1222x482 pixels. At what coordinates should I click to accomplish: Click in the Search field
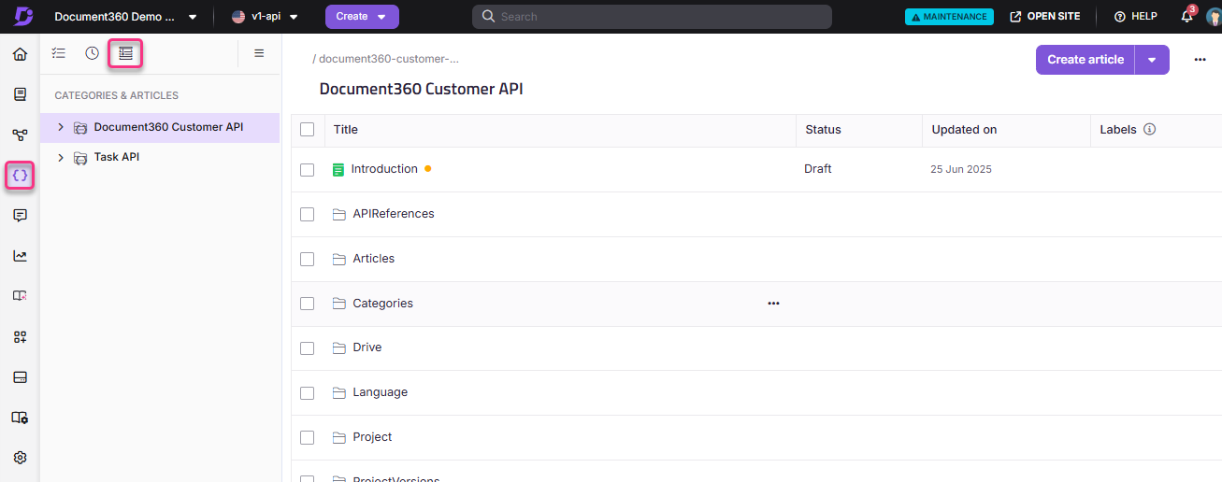tap(652, 17)
